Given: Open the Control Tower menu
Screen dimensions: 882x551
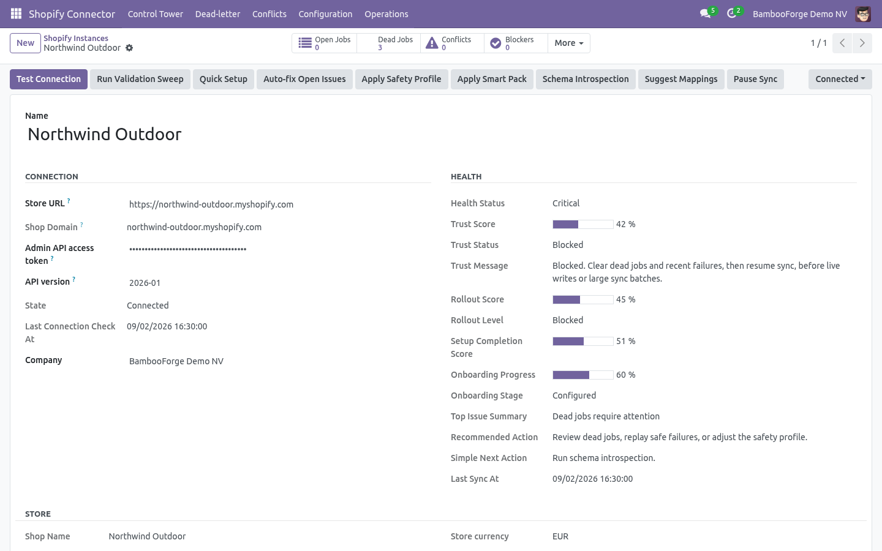Looking at the screenshot, I should 156,14.
